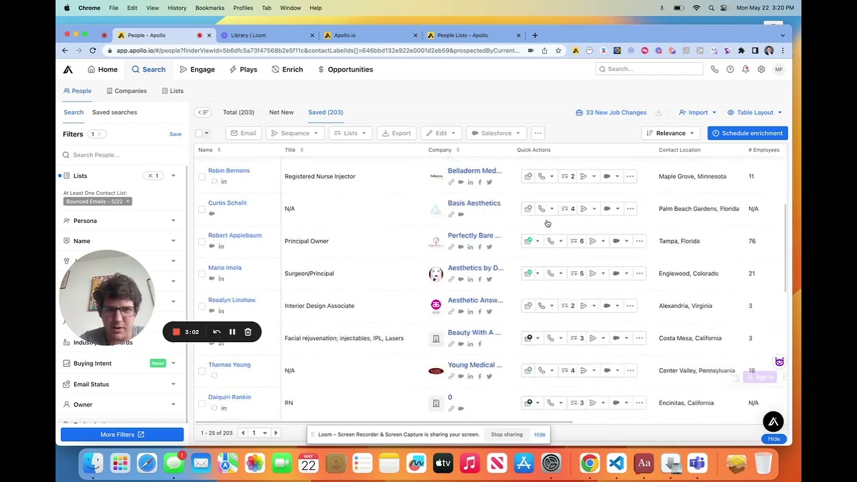
Task: Click the Salesforce cloud icon for Mario Imola
Action: (616, 274)
